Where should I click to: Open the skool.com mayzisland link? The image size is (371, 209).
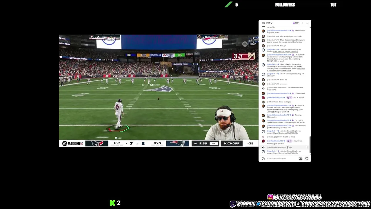(x=286, y=70)
